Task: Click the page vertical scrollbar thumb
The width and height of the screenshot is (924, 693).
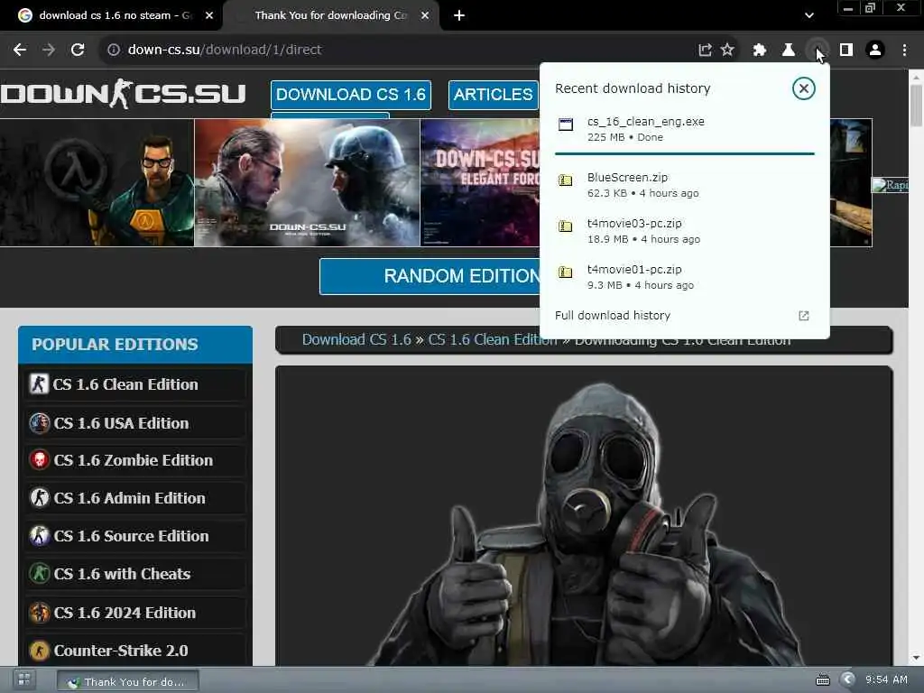Action: point(917,106)
